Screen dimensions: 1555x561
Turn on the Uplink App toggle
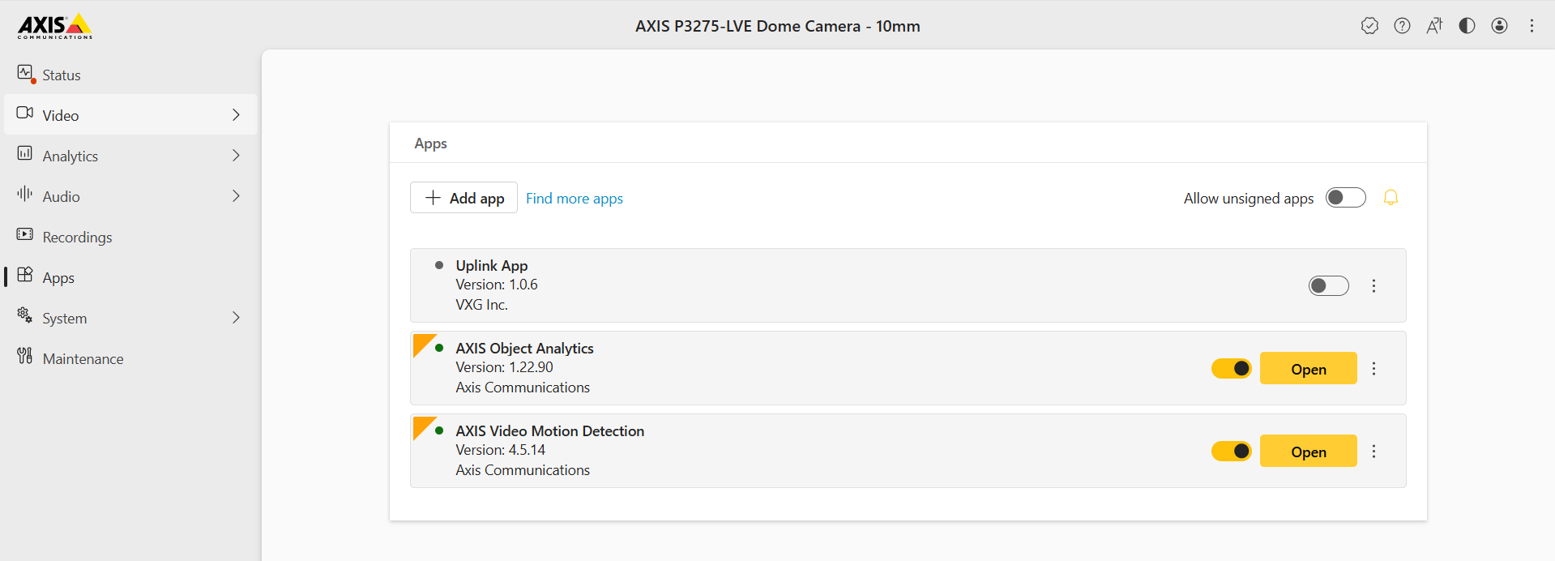(1328, 286)
